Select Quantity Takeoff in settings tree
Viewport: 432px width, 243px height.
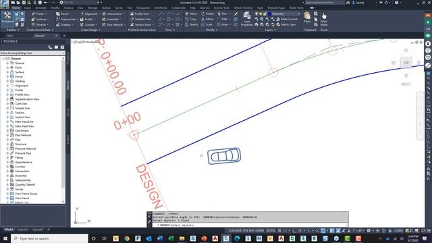[x=25, y=184]
